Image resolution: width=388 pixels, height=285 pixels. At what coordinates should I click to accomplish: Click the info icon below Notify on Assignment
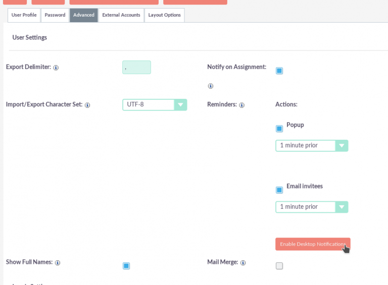(x=210, y=86)
